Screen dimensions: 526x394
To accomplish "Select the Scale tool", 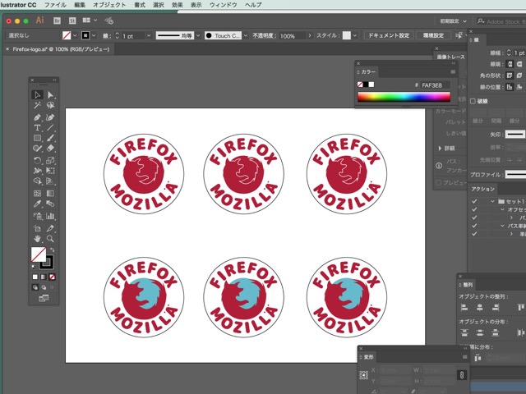I will click(x=50, y=161).
